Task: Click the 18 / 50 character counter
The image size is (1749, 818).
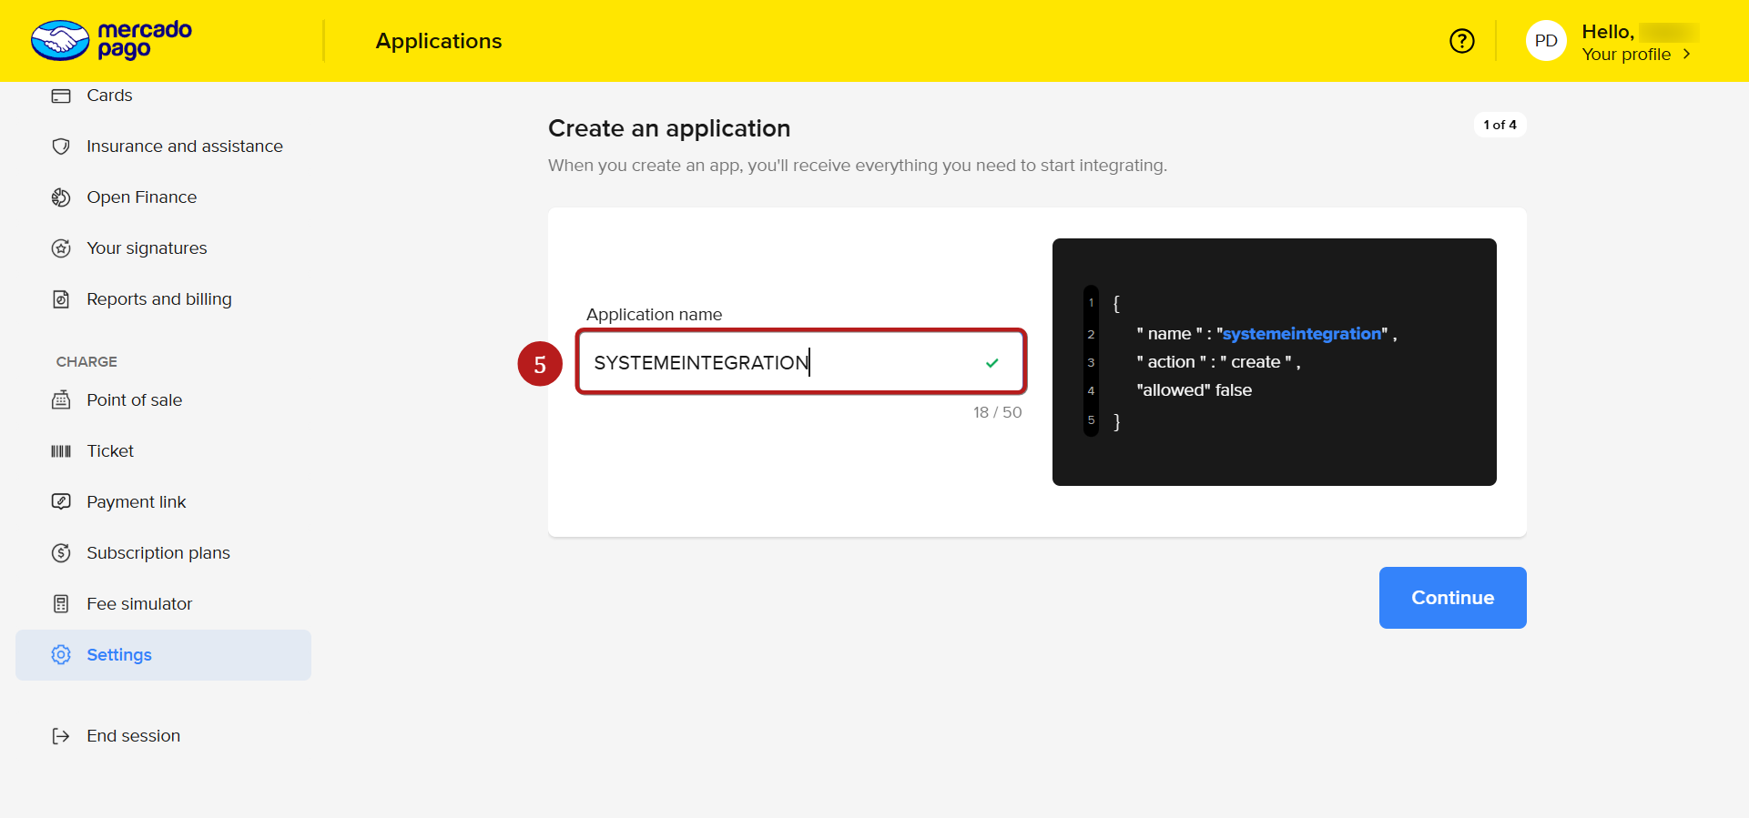Action: point(997,412)
